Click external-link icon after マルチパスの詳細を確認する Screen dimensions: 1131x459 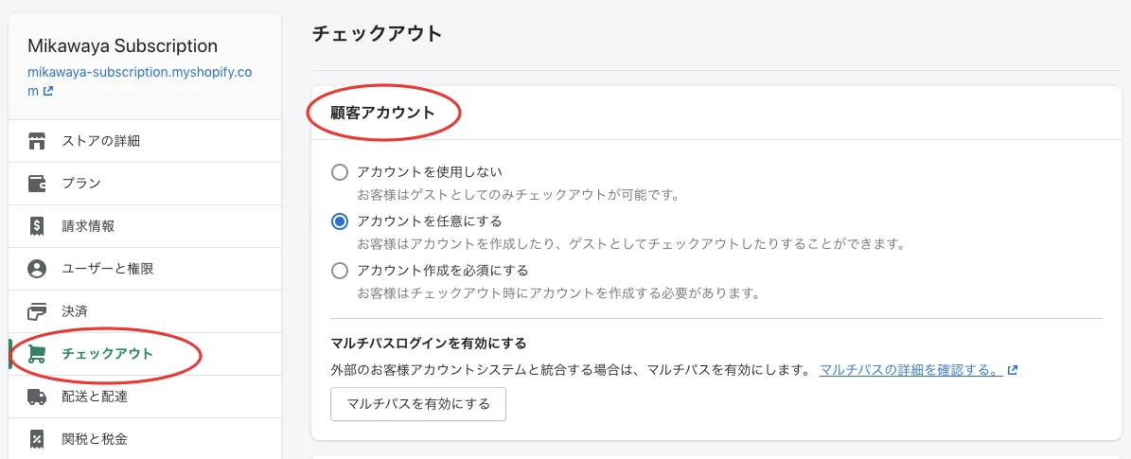1013,370
